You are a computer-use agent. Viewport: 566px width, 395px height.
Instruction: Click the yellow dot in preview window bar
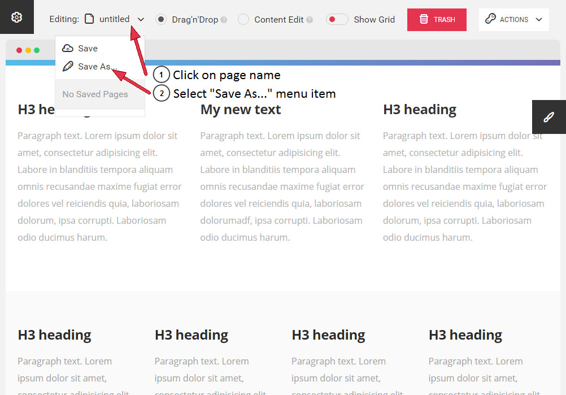pyautogui.click(x=28, y=50)
